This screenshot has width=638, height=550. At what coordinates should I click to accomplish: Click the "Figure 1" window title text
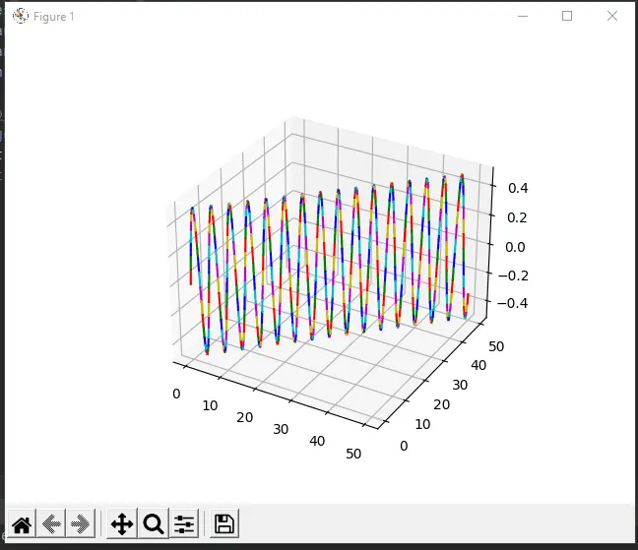(53, 17)
